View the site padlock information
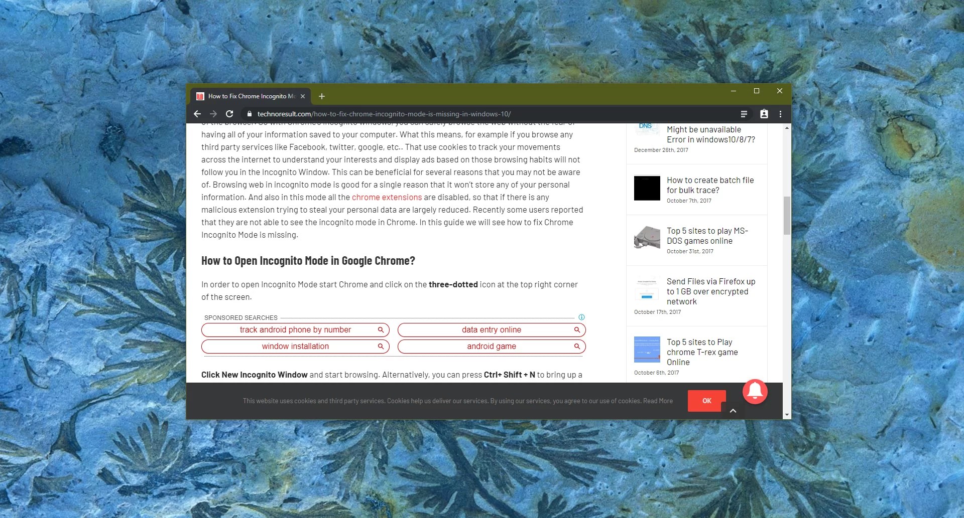 [x=250, y=114]
